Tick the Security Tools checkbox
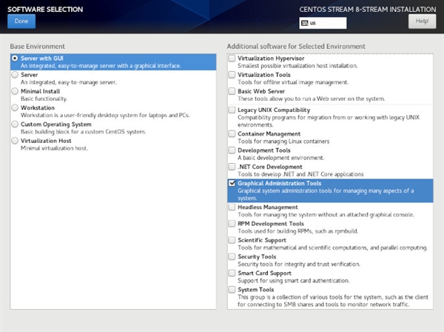Image resolution: width=444 pixels, height=332 pixels. (232, 256)
